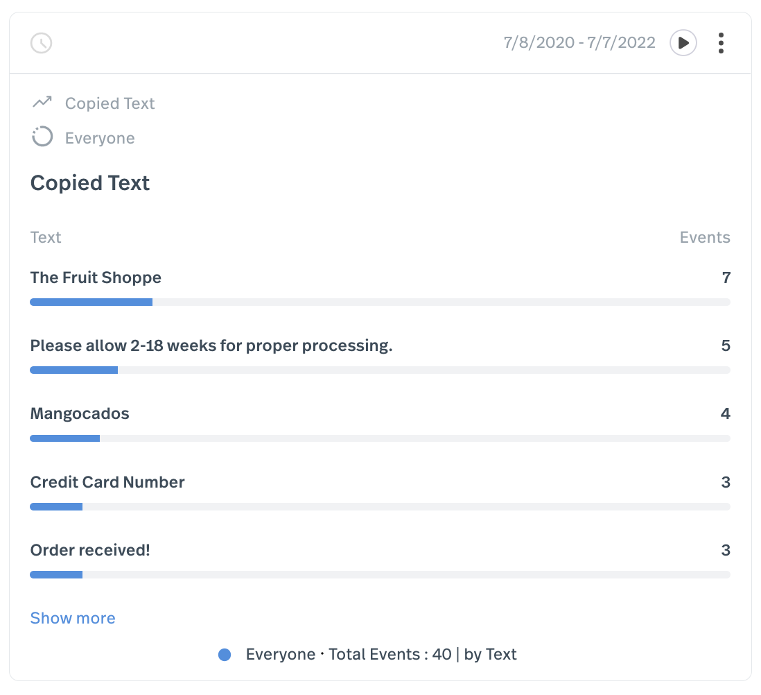Click the Copied Text event label
Screen dimensions: 761x695
110,103
